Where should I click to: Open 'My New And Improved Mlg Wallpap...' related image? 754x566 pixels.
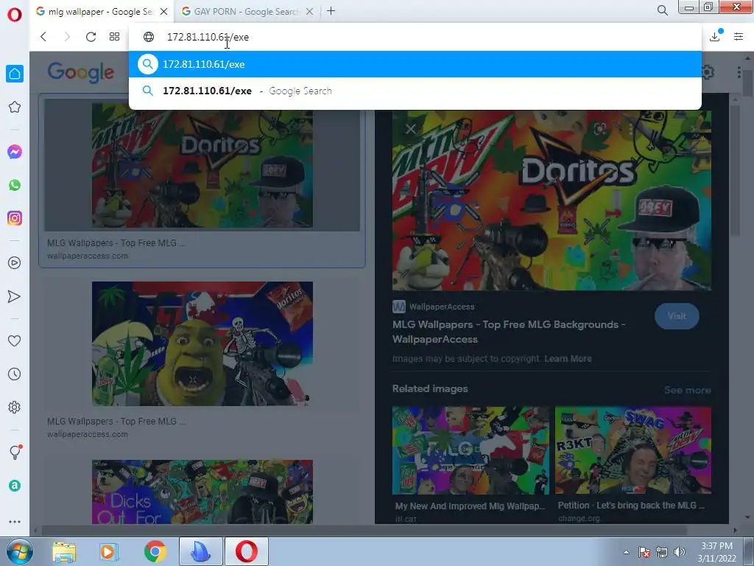[471, 450]
